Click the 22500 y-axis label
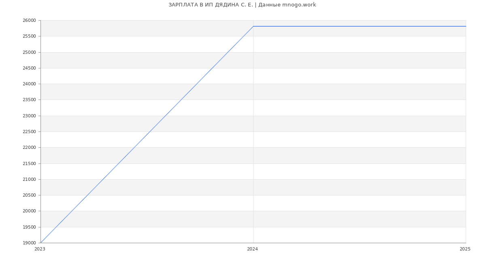 [29, 132]
